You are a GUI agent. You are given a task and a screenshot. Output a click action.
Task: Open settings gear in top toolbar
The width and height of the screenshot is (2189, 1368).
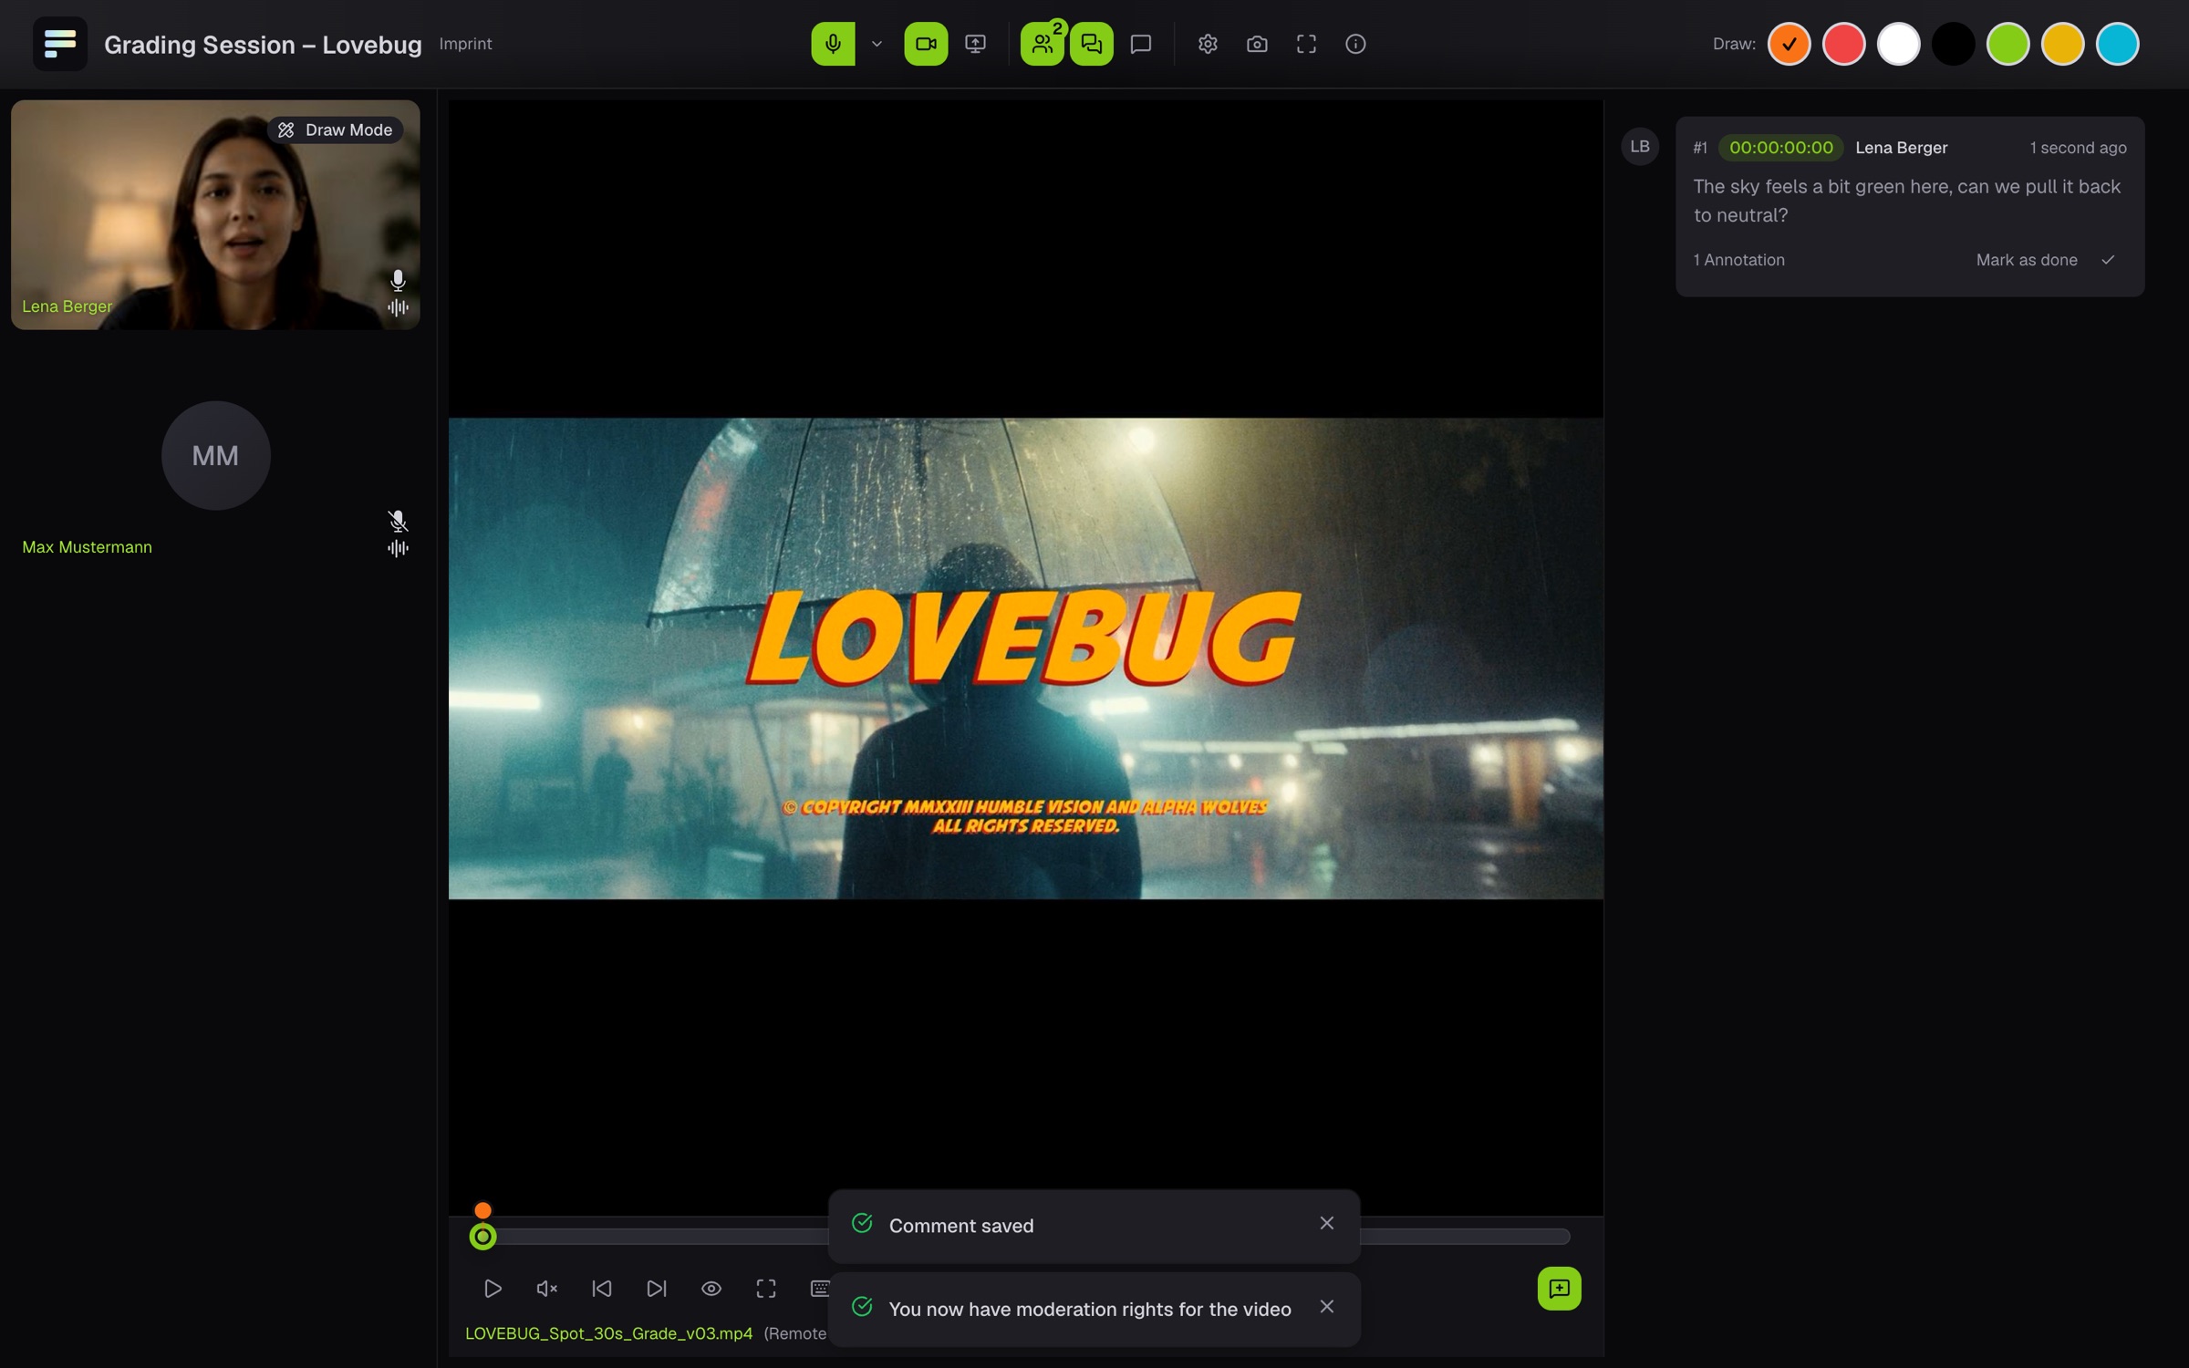click(x=1208, y=44)
